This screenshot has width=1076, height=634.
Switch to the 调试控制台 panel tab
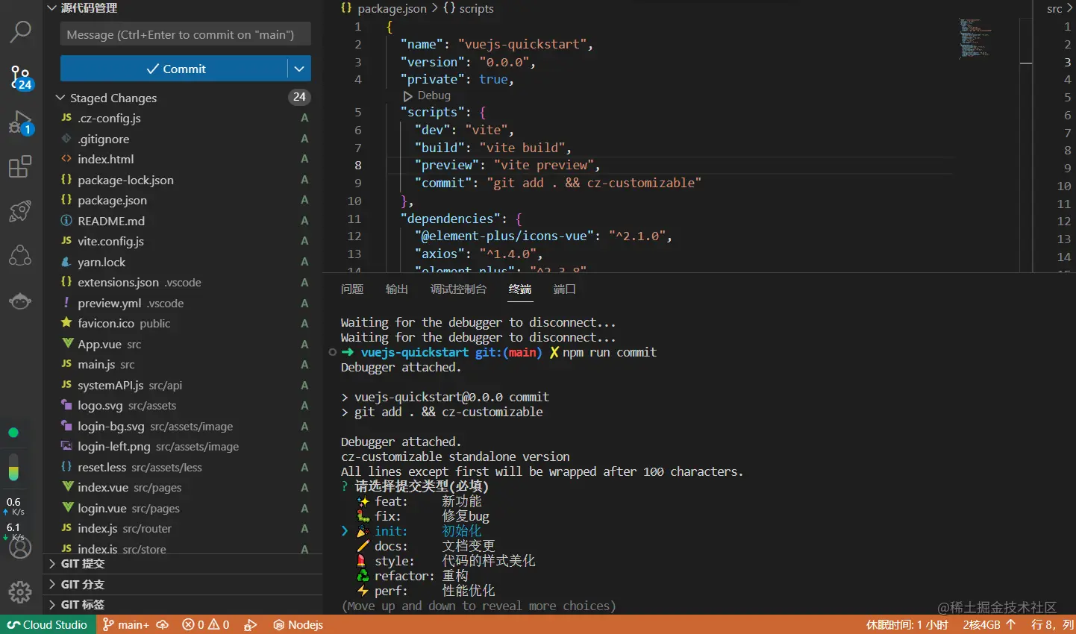click(458, 289)
